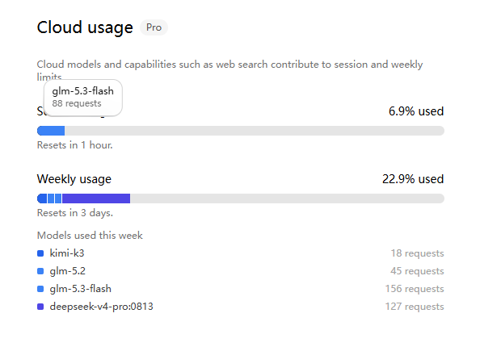
Task: Click the 127 requests count
Action: point(415,307)
